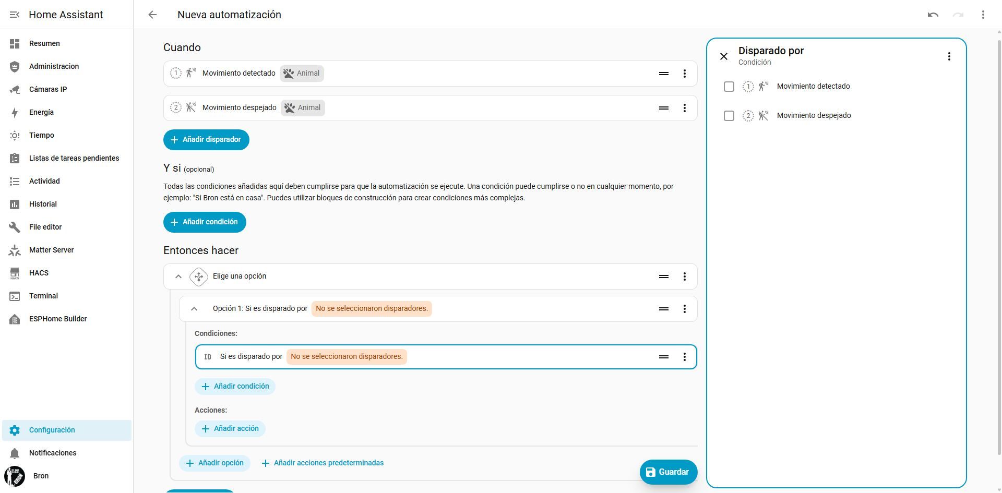1002x493 pixels.
Task: Open the Movimiento despejado trigger options menu
Action: tap(685, 108)
